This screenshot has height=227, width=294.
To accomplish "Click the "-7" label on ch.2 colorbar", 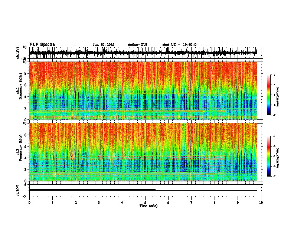I will pos(274,176).
